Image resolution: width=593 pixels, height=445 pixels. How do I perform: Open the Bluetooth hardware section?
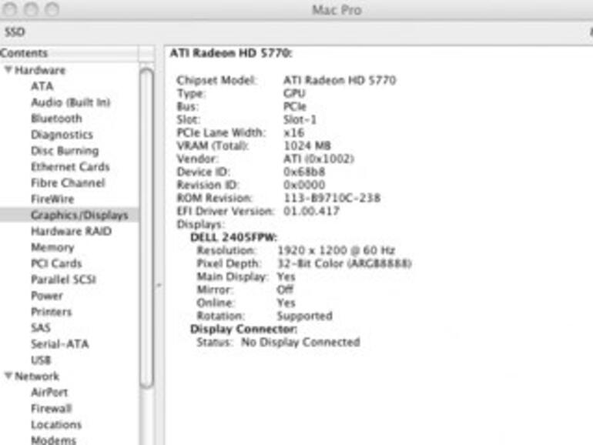coord(56,119)
